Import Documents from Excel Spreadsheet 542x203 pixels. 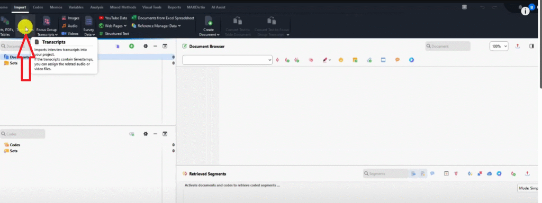point(163,18)
